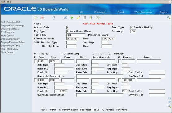
Task: Choose Display Next Table
Action: click(11, 46)
